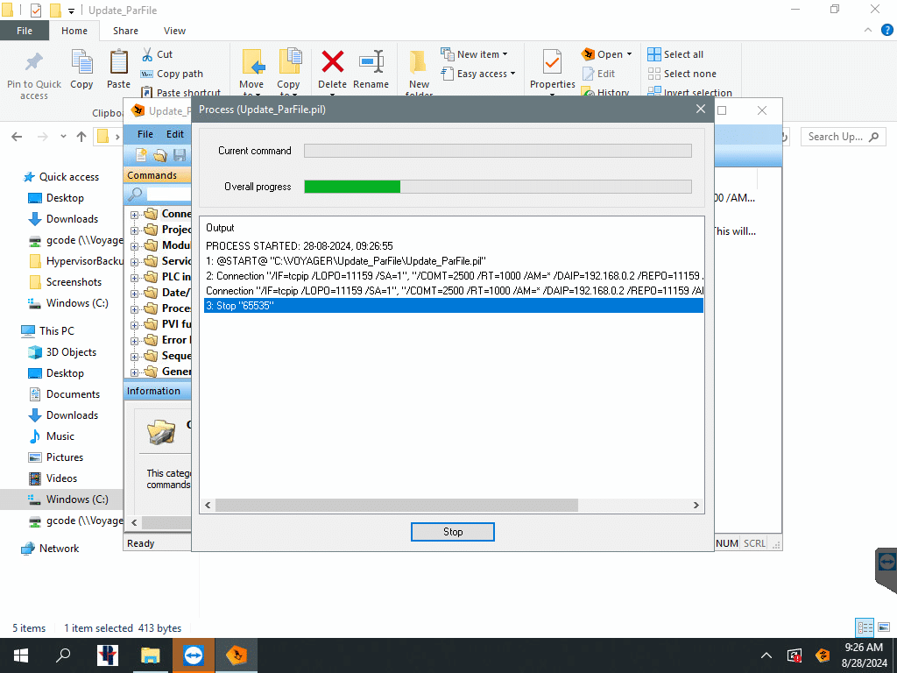
Task: Click the Output horizontal scrollbar right arrow
Action: (696, 506)
